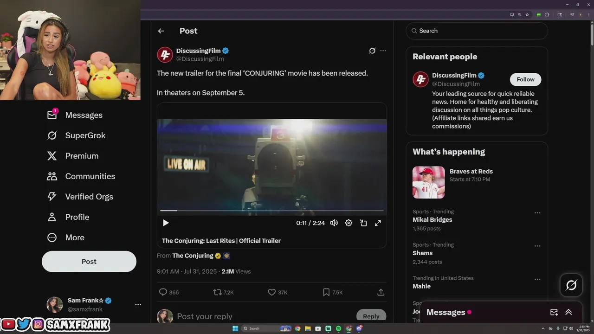Repost the post with 7.2K reposts
This screenshot has height=334, width=594.
(217, 292)
